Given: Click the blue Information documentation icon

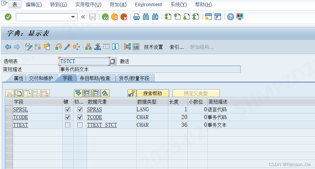Looking at the screenshot, I should (x=115, y=47).
